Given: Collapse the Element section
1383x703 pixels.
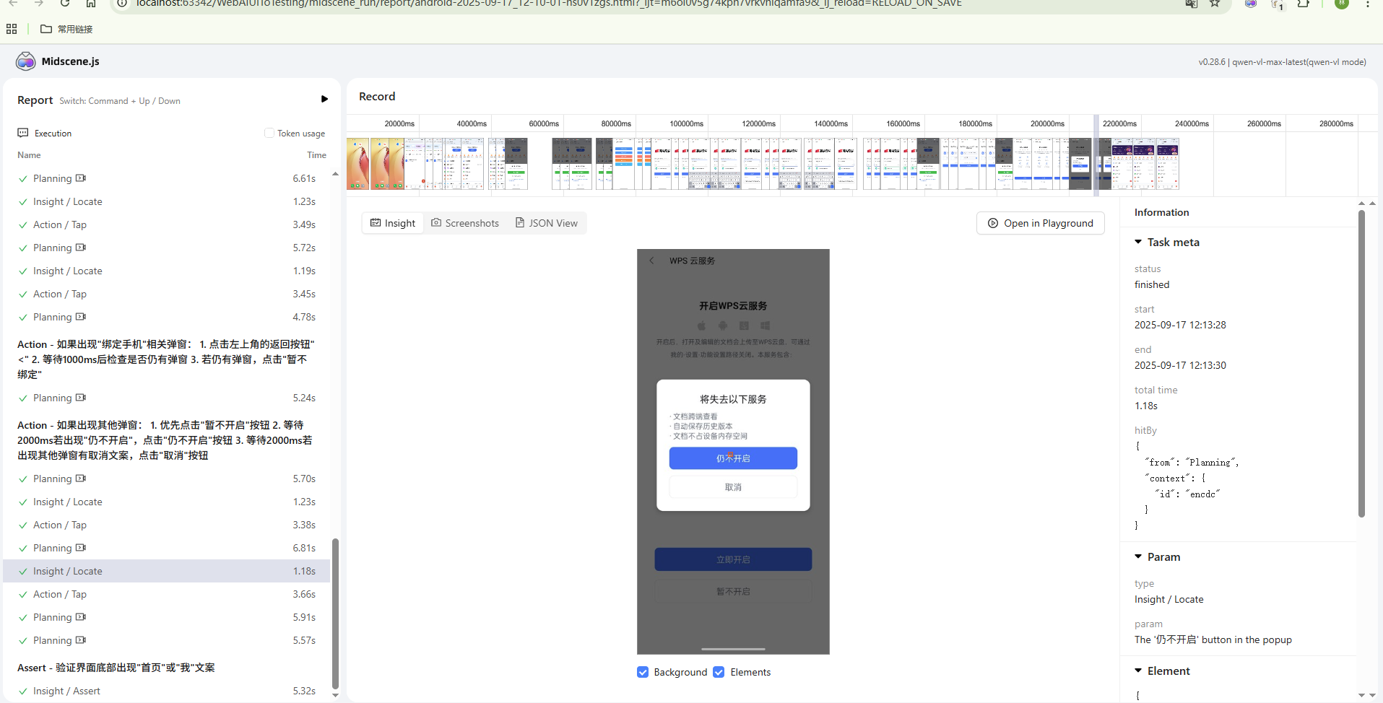Looking at the screenshot, I should coord(1138,671).
